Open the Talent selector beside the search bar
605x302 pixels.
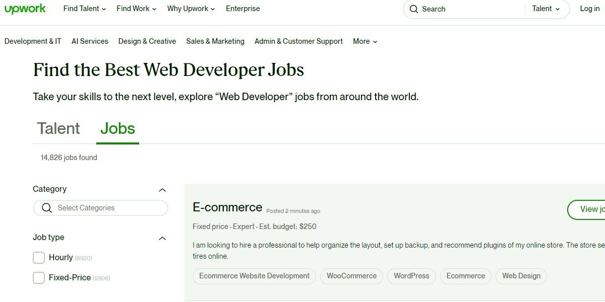pyautogui.click(x=545, y=9)
